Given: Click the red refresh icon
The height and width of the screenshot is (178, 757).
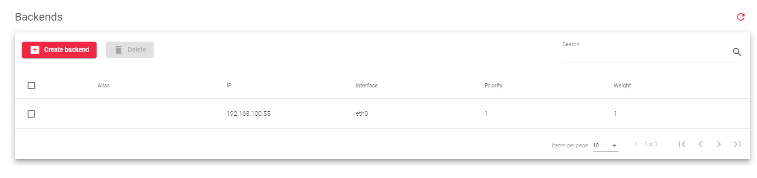Looking at the screenshot, I should coord(740,17).
